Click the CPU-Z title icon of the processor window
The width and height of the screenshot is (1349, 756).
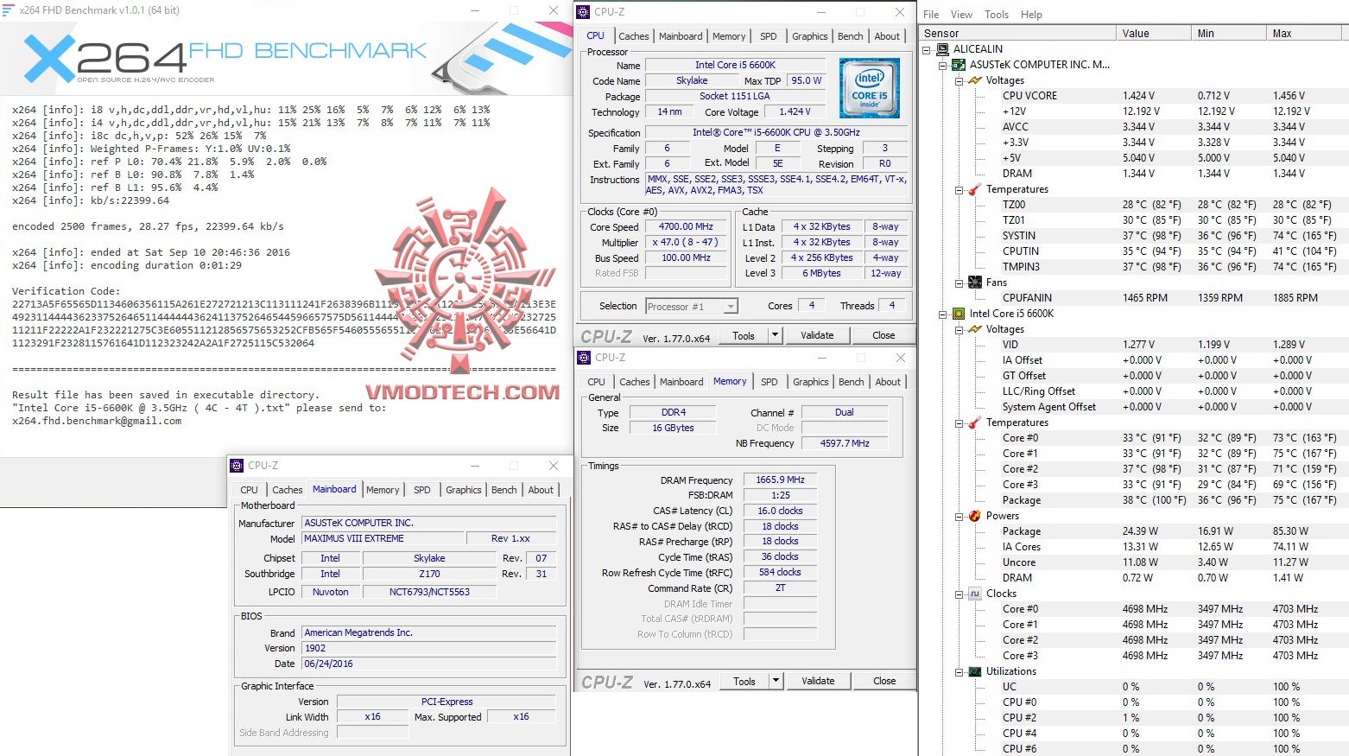tap(584, 12)
